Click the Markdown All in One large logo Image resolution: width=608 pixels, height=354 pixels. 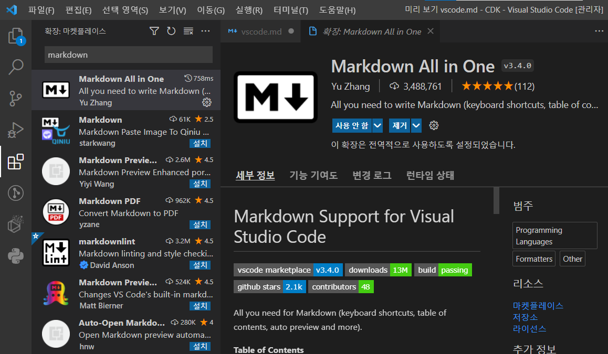276,97
